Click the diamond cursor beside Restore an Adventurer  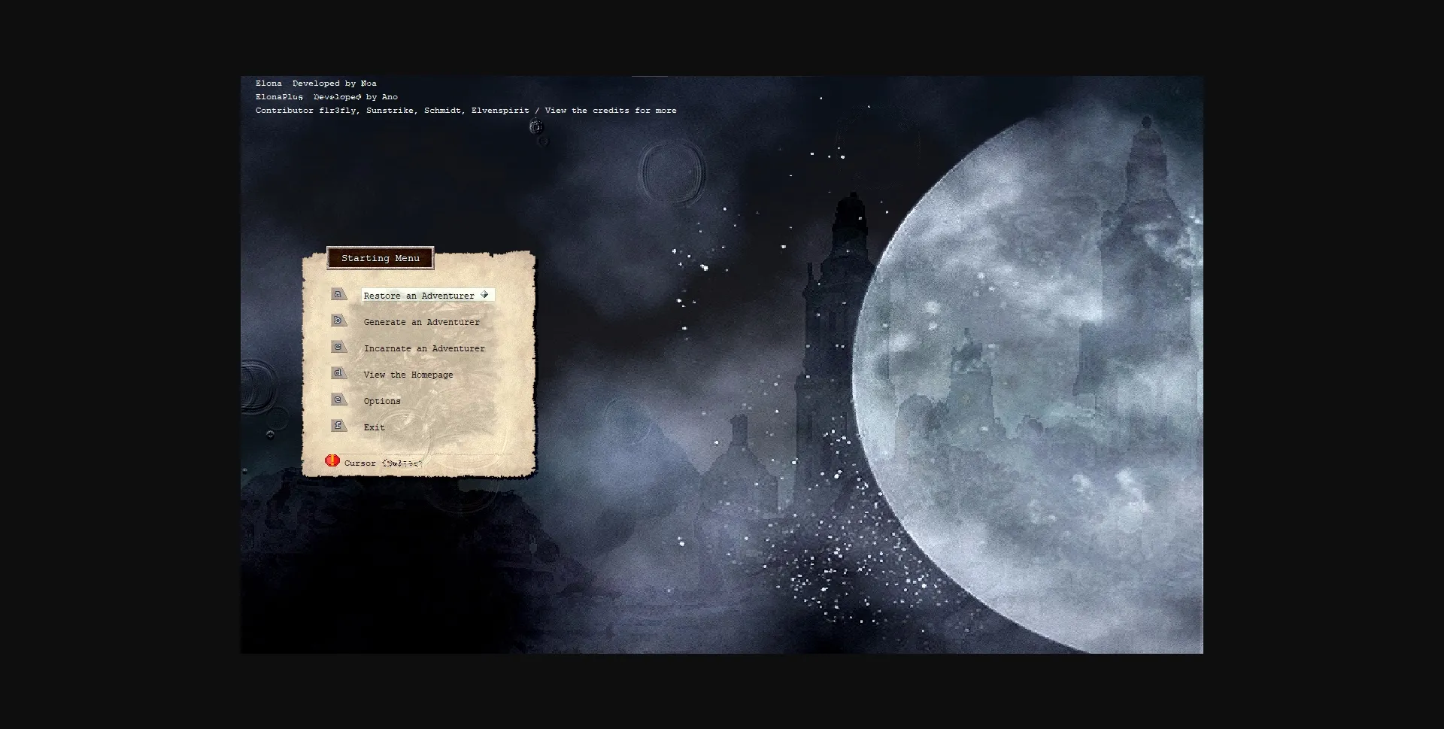click(x=484, y=295)
